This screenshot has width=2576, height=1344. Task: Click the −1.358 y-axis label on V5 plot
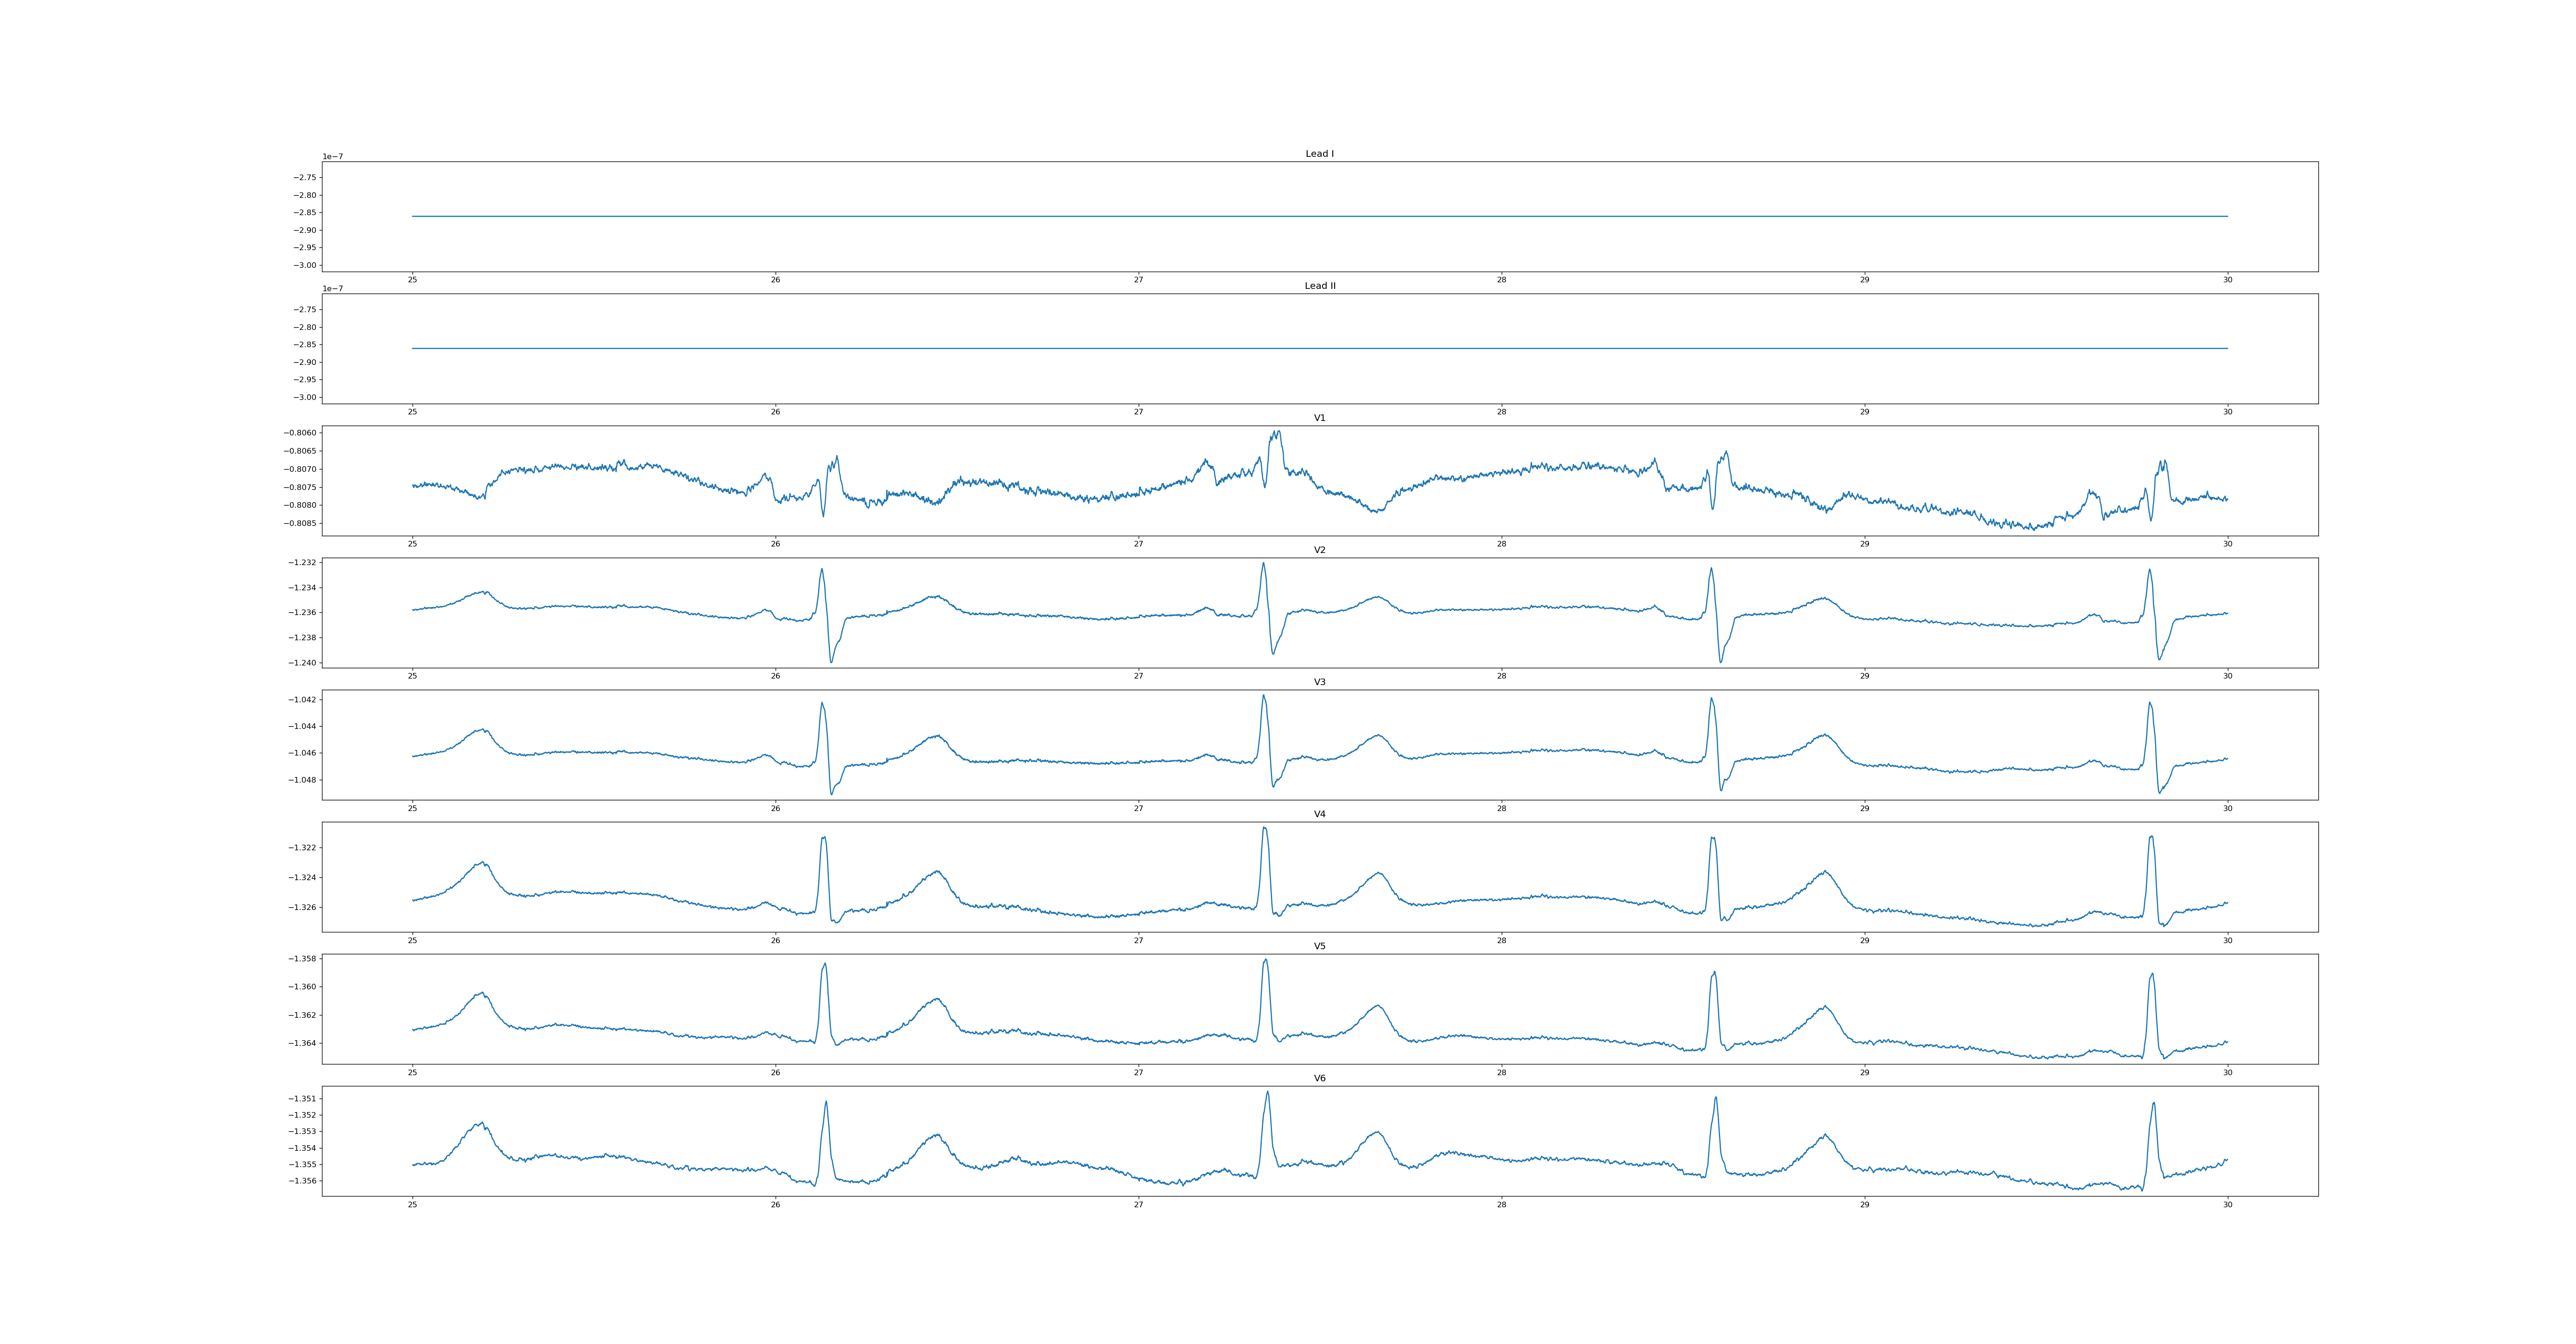click(x=303, y=959)
